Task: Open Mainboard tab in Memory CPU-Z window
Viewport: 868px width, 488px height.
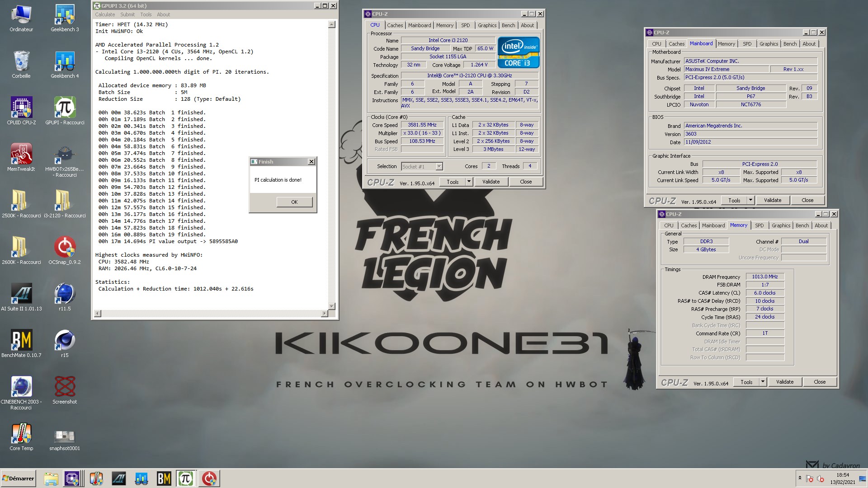Action: (713, 225)
